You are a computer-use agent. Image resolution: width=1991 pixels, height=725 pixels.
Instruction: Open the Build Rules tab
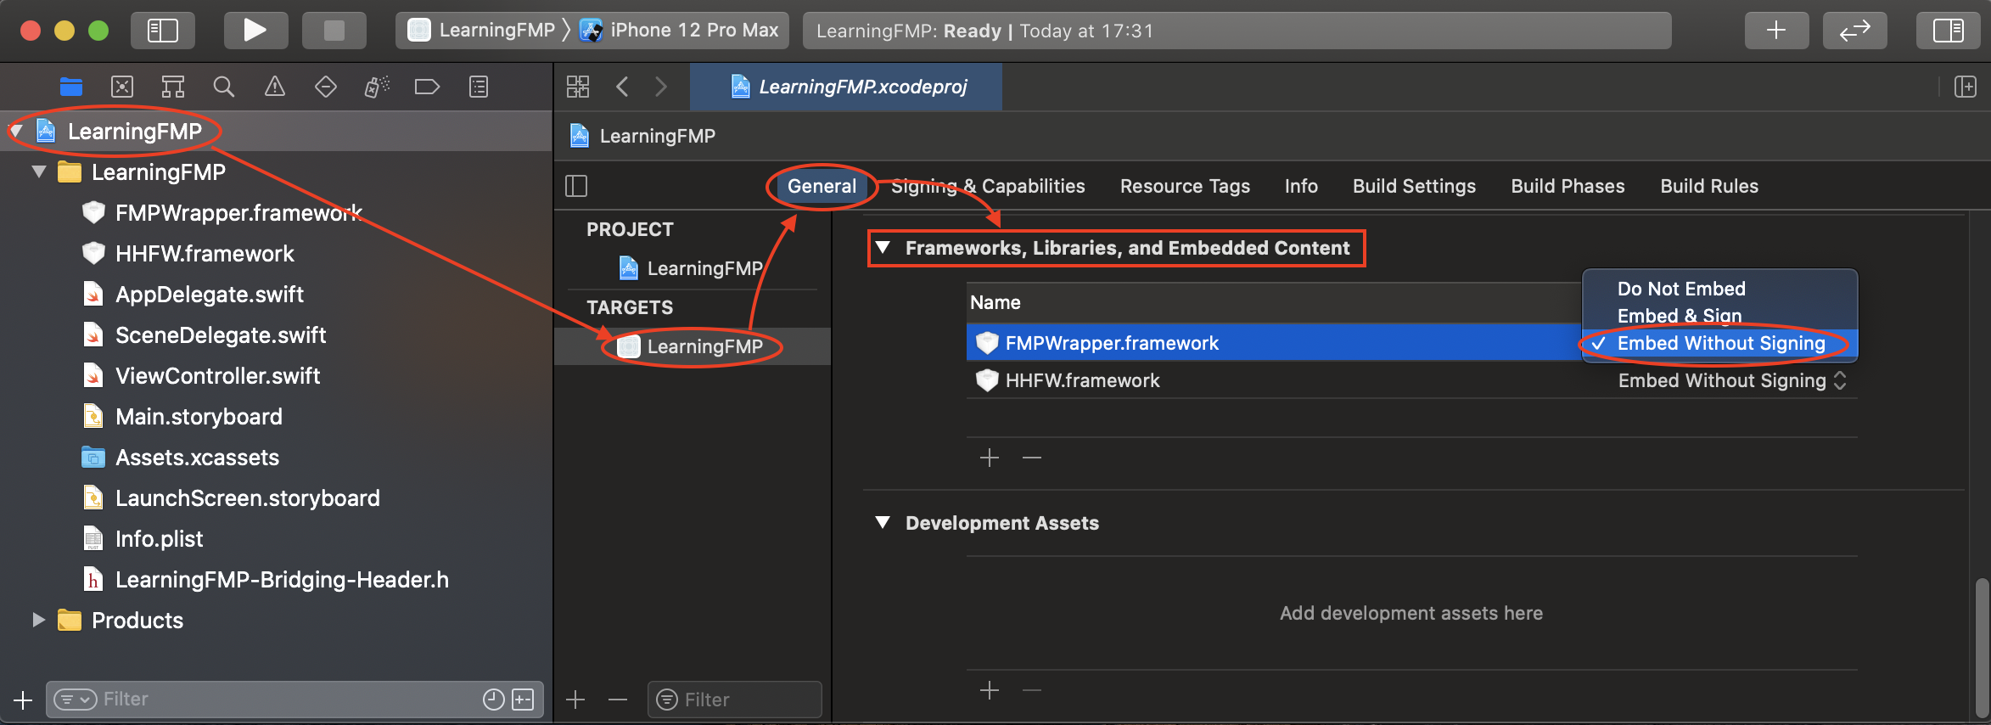point(1709,186)
